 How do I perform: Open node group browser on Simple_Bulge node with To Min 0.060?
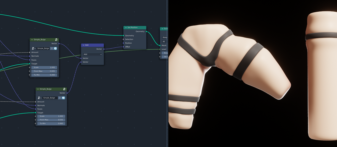40,98
